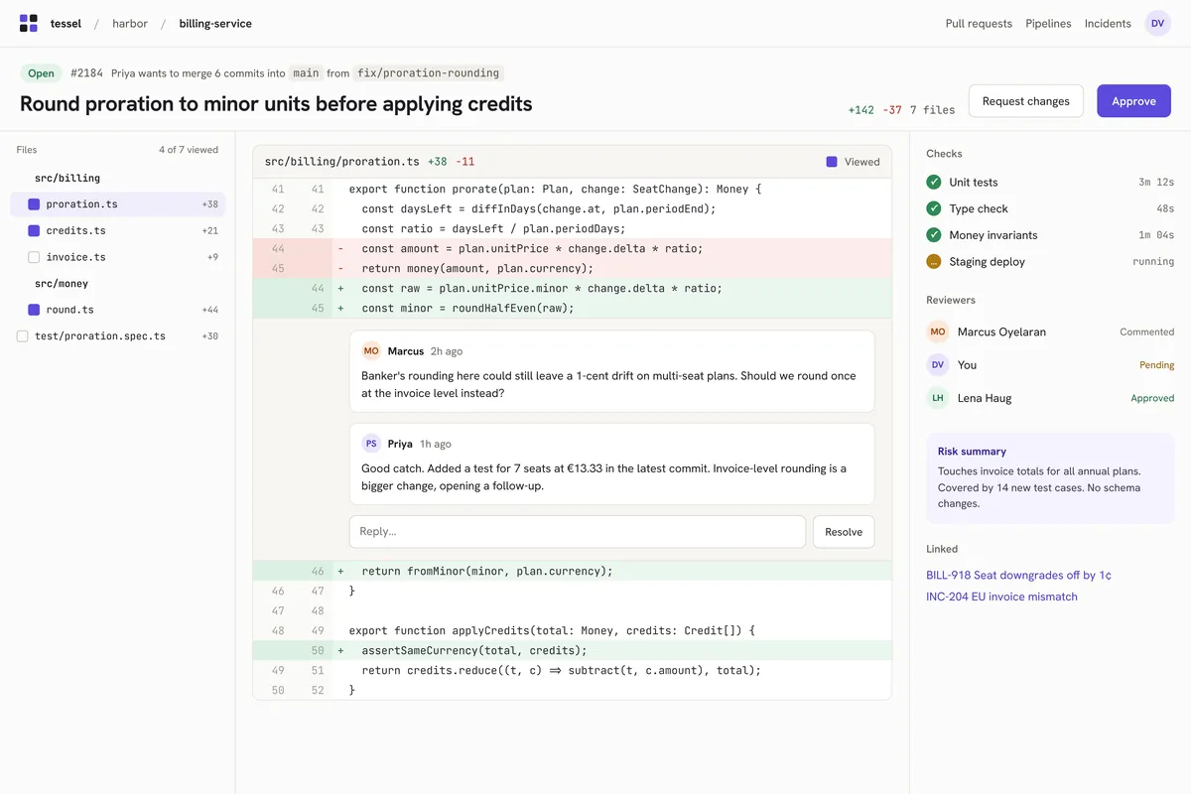The image size is (1191, 794).
Task: Click the Unit tests green check icon
Action: click(934, 183)
